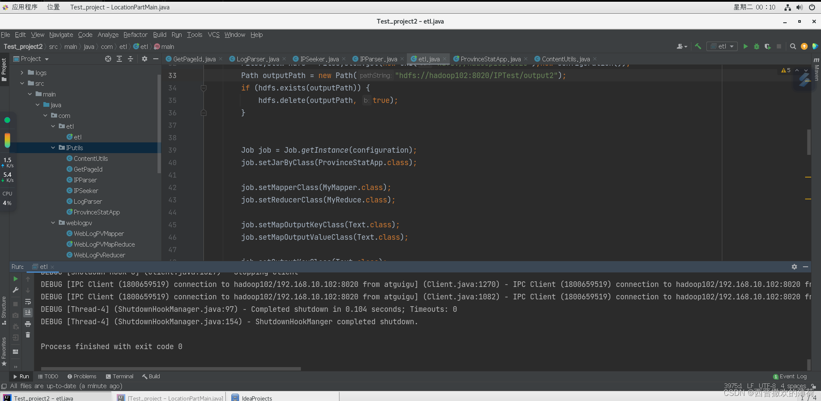Collapse the main folder in the tree
This screenshot has width=821, height=401.
coord(30,94)
